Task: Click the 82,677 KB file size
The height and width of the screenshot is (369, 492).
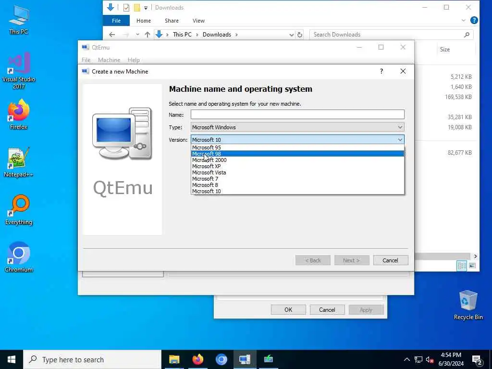Action: pyautogui.click(x=460, y=152)
